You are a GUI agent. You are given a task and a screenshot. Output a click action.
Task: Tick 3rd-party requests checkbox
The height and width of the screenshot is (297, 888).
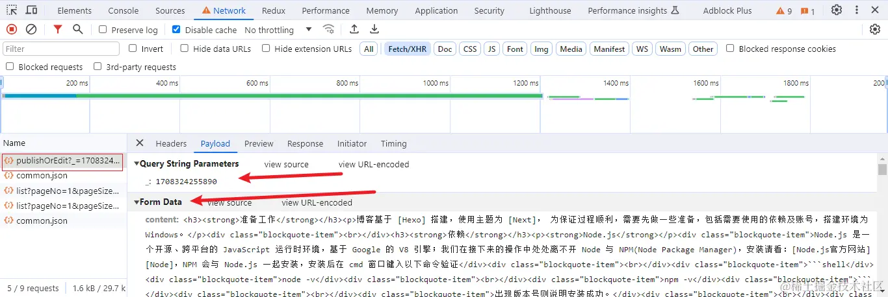pos(98,67)
